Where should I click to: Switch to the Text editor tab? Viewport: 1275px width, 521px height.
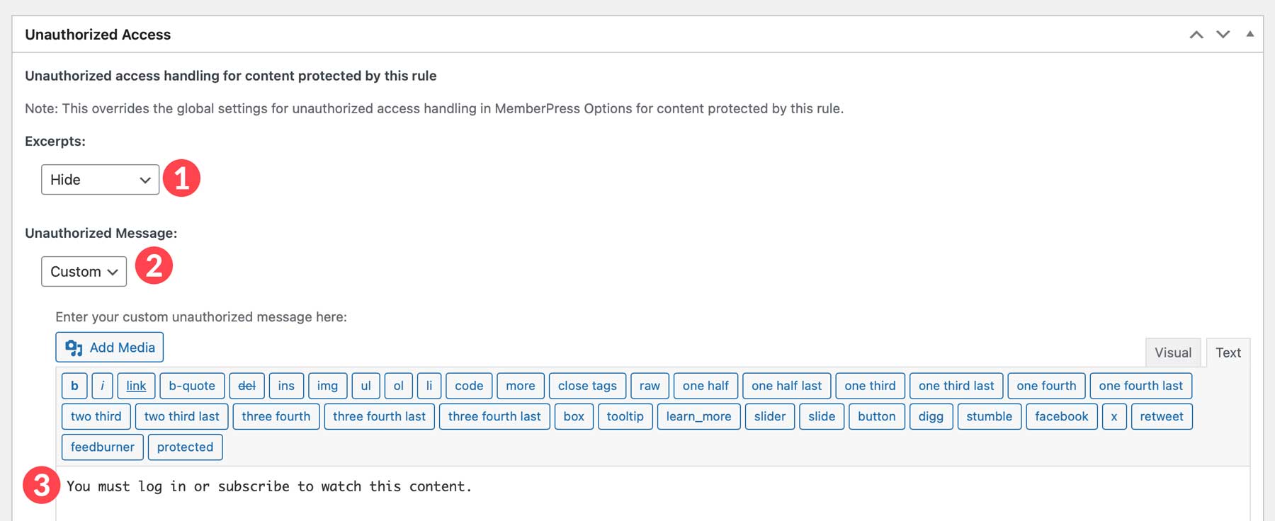tap(1228, 353)
